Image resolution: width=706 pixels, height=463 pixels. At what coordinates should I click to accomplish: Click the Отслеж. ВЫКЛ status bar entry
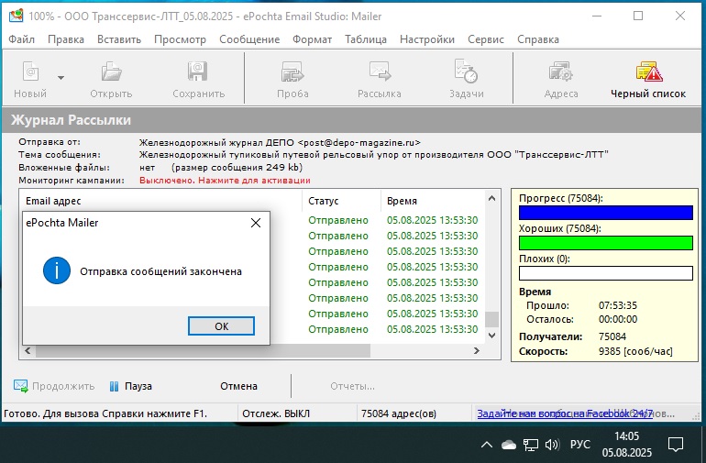[x=276, y=413]
